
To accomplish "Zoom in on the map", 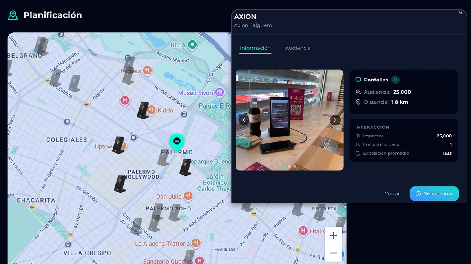I will point(333,235).
